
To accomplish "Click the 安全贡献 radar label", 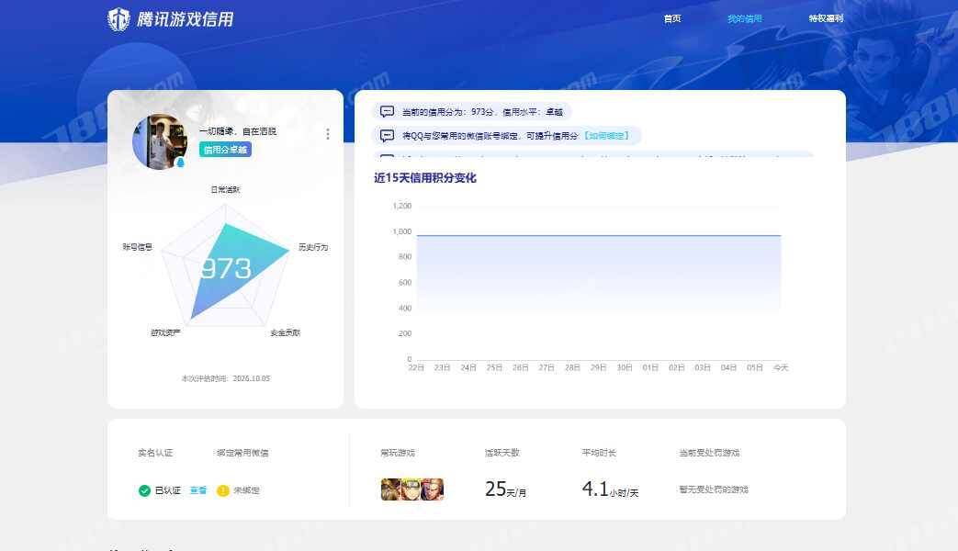I will (286, 333).
